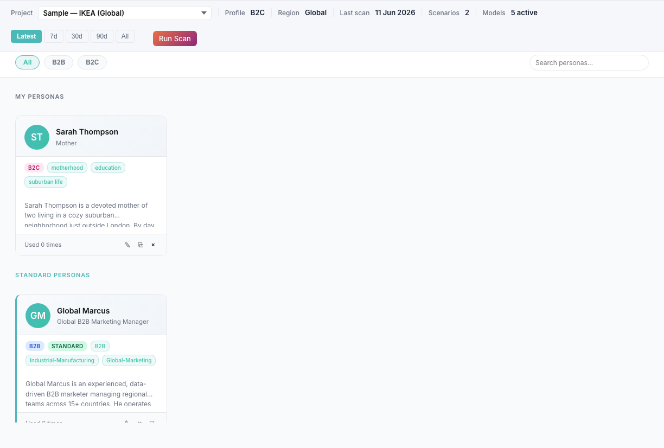Click the Models '5 active' value
Viewport: 664px width, 448px height.
point(524,12)
